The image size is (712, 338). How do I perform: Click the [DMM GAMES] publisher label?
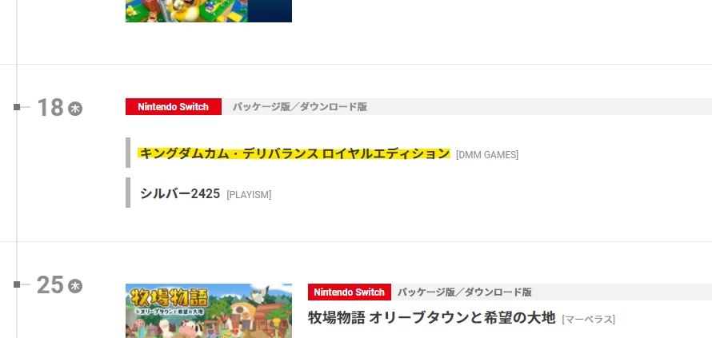pyautogui.click(x=486, y=155)
